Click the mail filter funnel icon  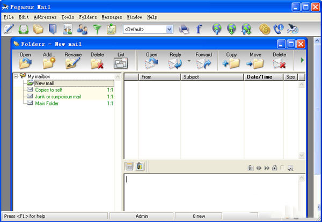point(97,29)
